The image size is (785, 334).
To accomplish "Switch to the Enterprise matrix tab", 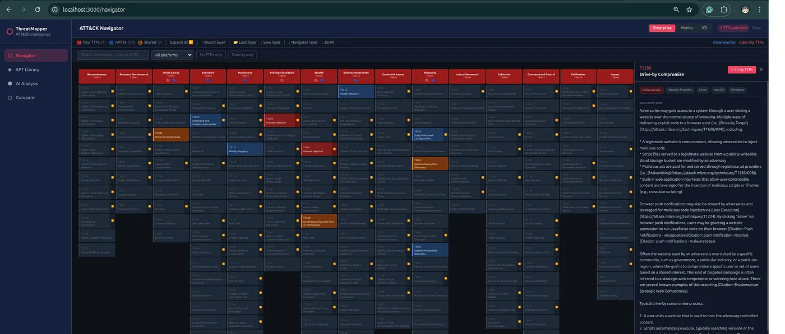I will click(x=662, y=28).
